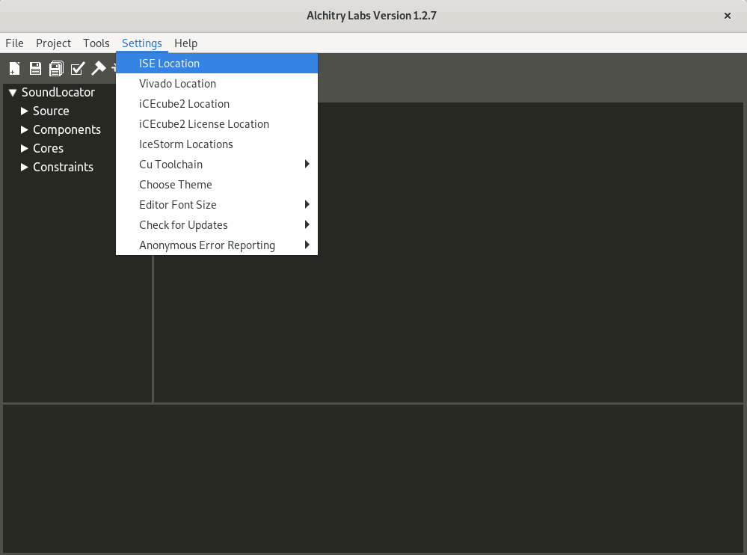Click the Save File toolbar icon
The height and width of the screenshot is (555, 747).
(35, 69)
